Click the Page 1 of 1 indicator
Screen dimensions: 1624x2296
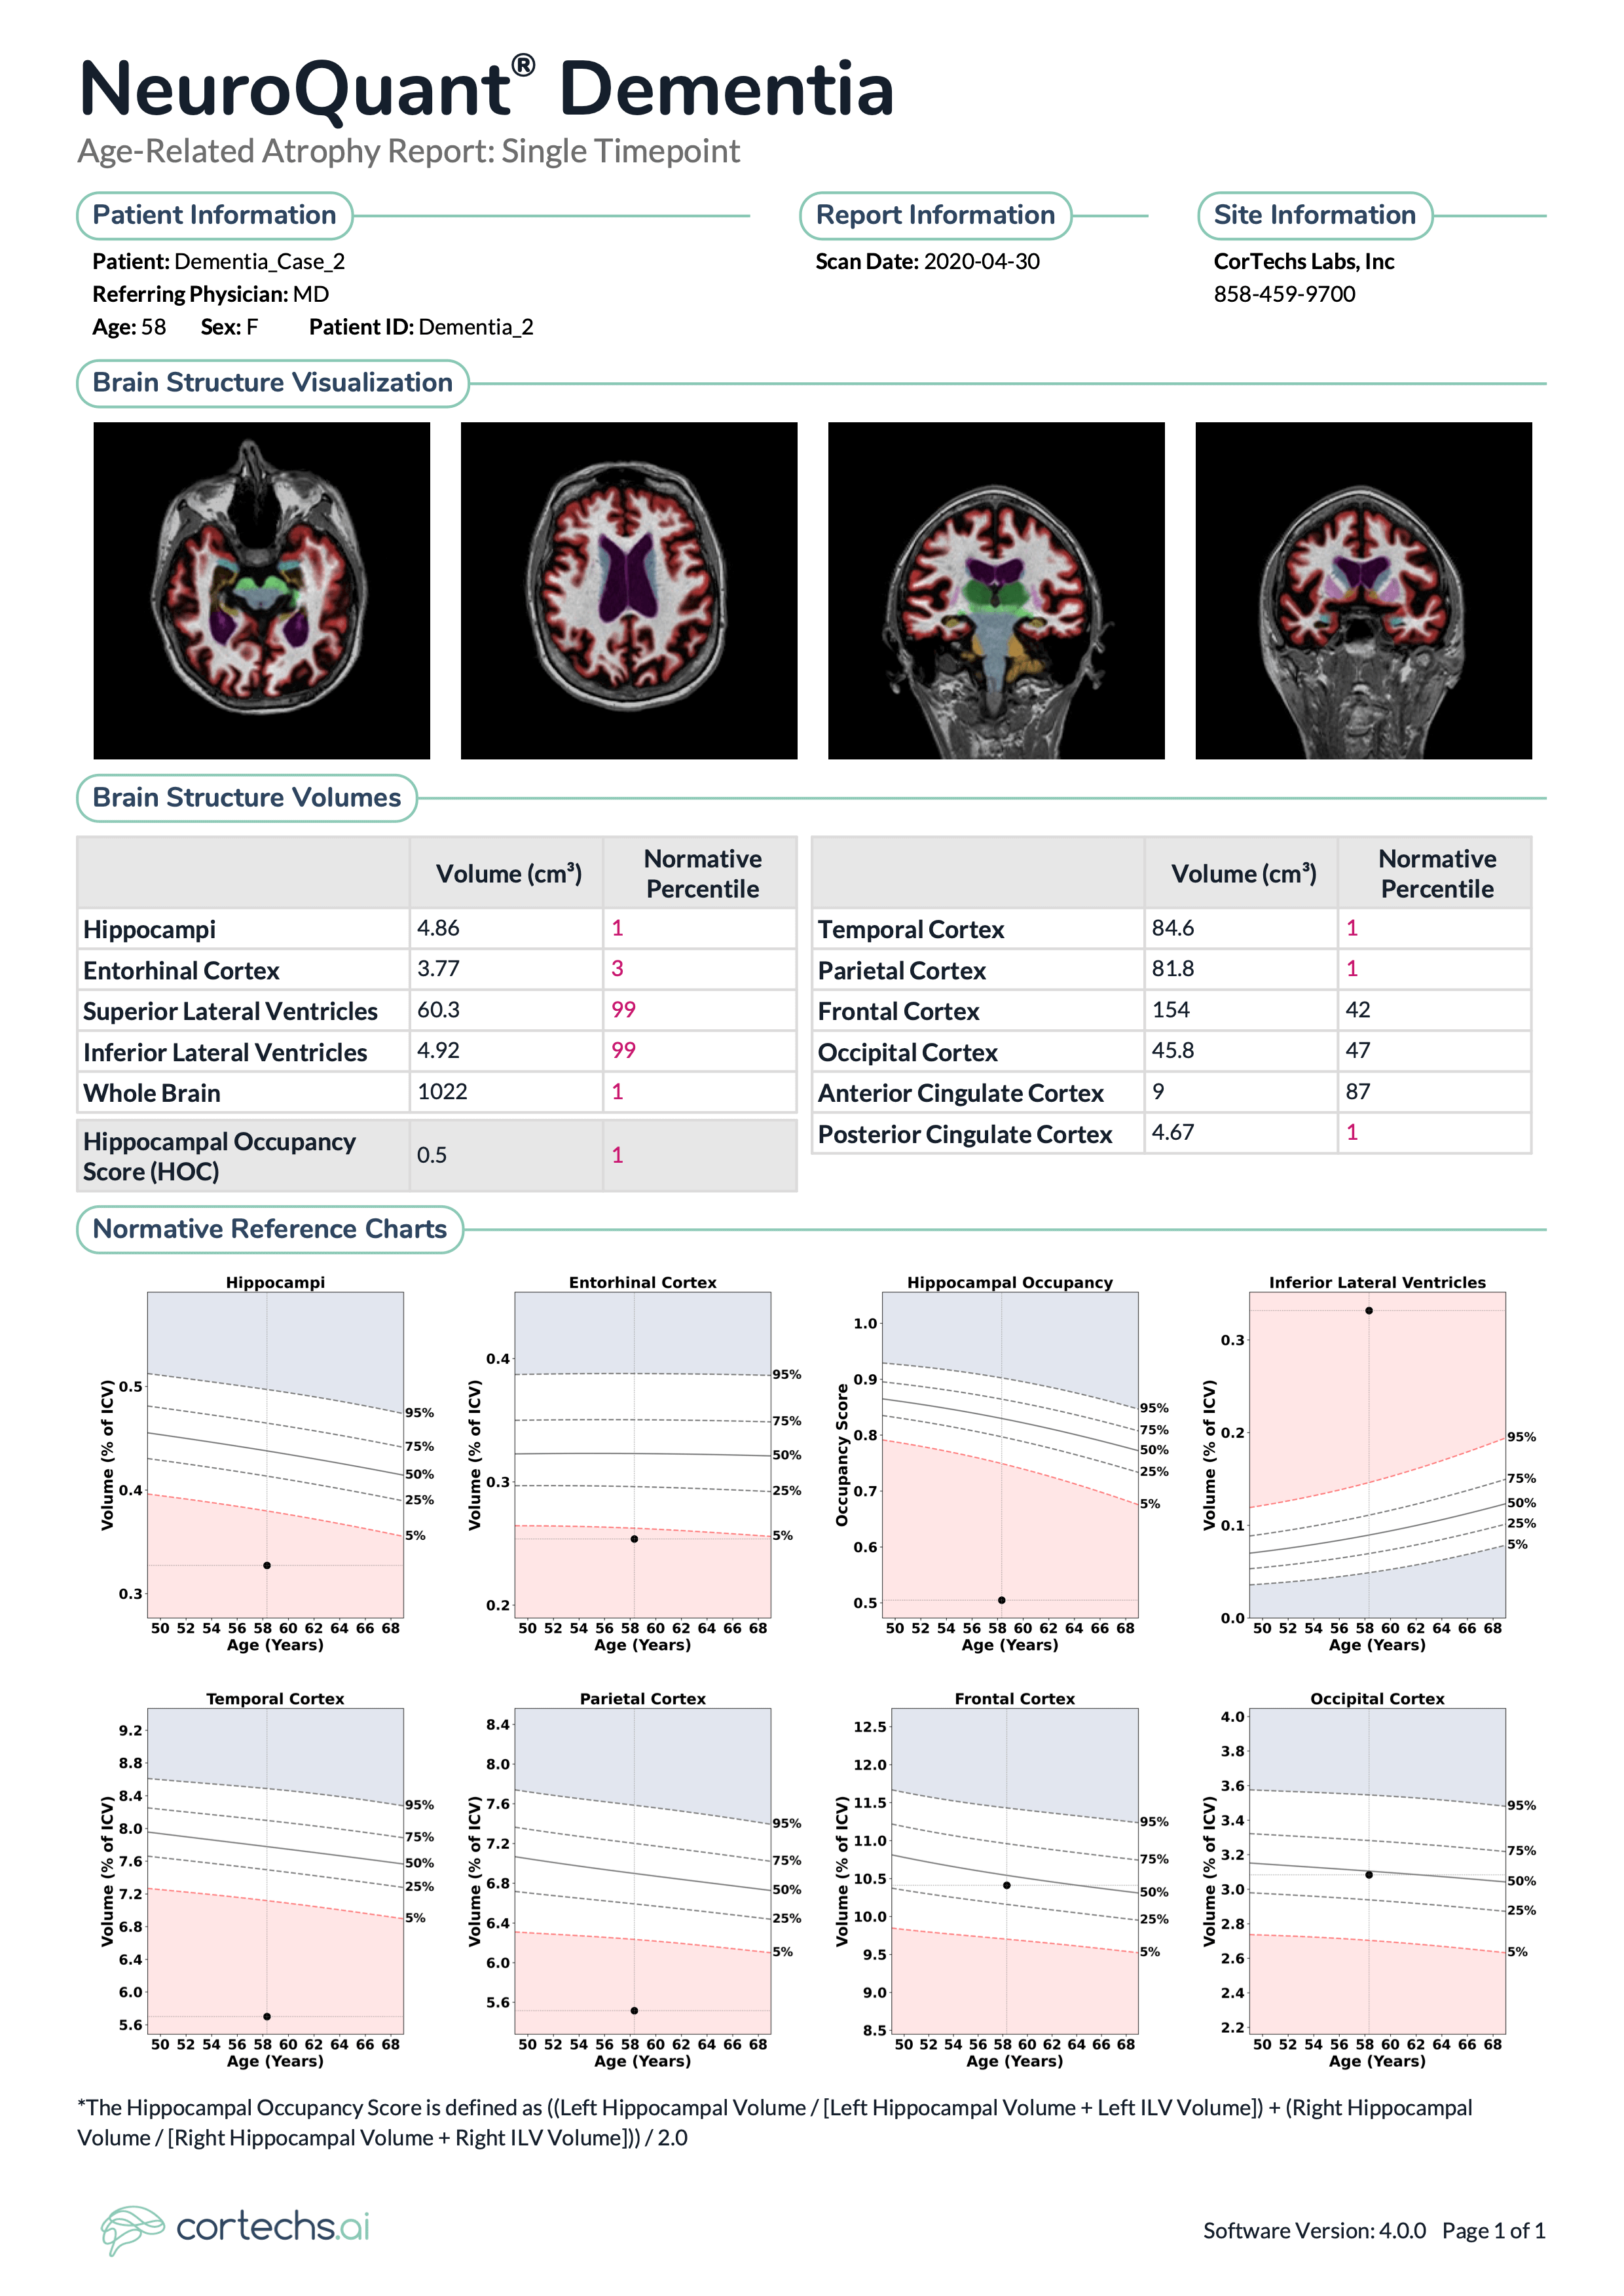(x=1494, y=2231)
